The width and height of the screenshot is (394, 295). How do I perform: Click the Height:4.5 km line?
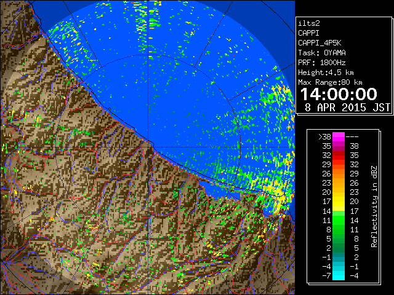pos(326,73)
